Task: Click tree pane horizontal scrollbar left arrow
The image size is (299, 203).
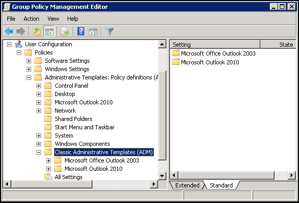Action: pos(7,184)
